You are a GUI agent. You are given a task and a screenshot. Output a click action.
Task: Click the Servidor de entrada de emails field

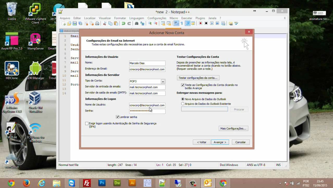point(147,87)
